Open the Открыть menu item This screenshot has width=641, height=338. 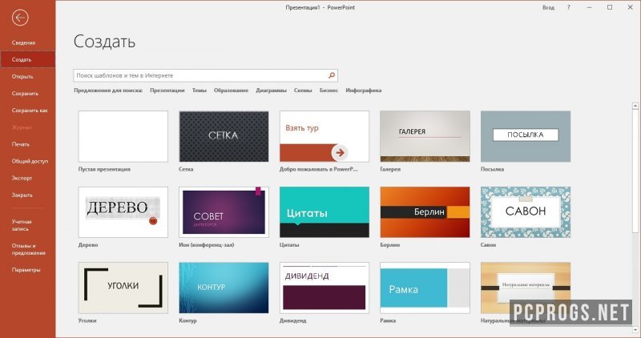pyautogui.click(x=22, y=76)
